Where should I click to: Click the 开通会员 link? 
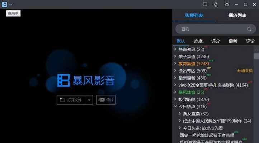pos(245,70)
